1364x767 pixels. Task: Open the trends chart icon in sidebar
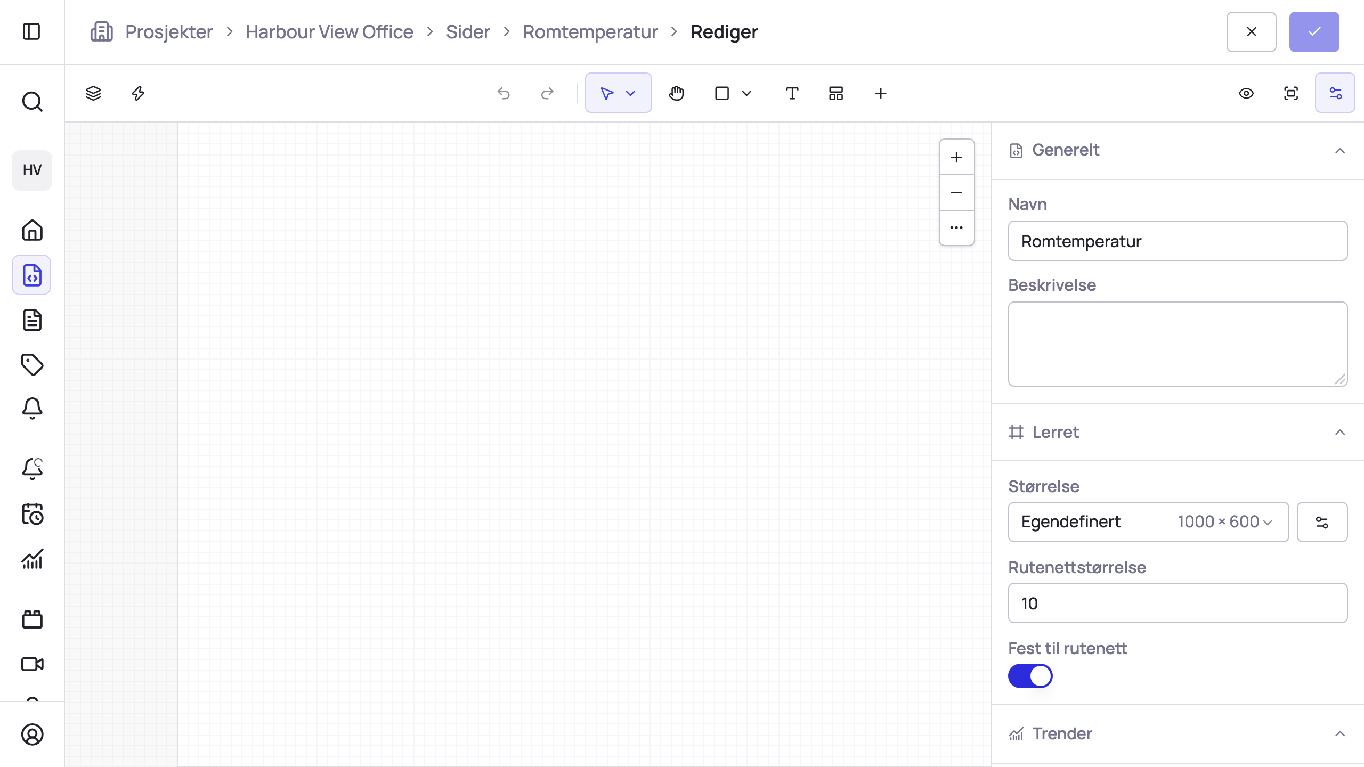[x=32, y=559]
